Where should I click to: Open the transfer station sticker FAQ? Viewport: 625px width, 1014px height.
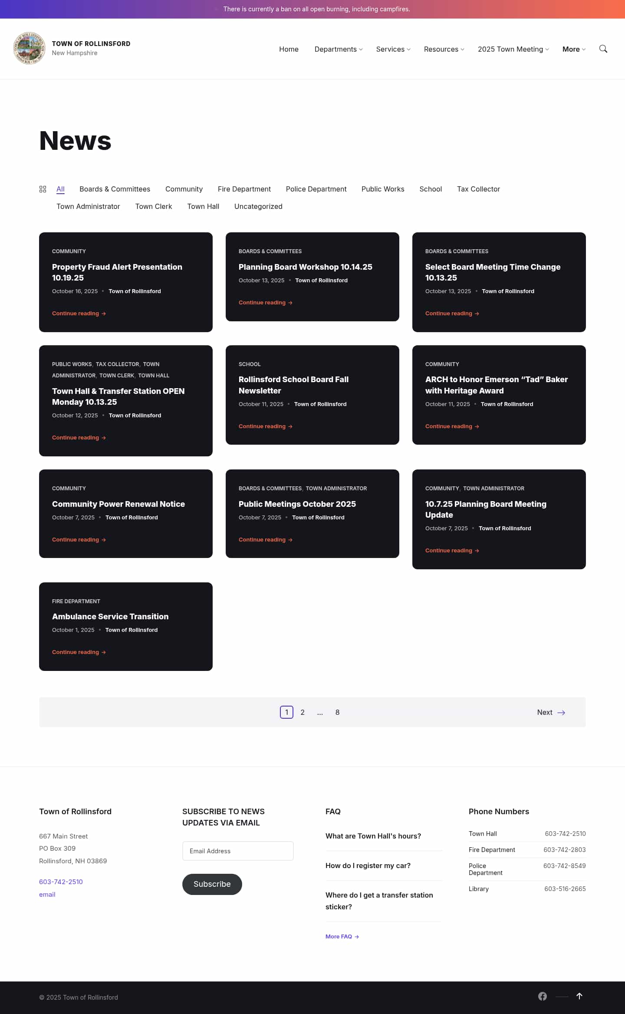coord(379,901)
